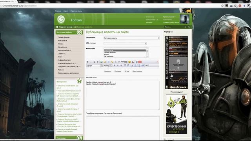This screenshot has width=251, height=141.
Task: Open sidebar category Игры для ПК
Action: pos(63,41)
